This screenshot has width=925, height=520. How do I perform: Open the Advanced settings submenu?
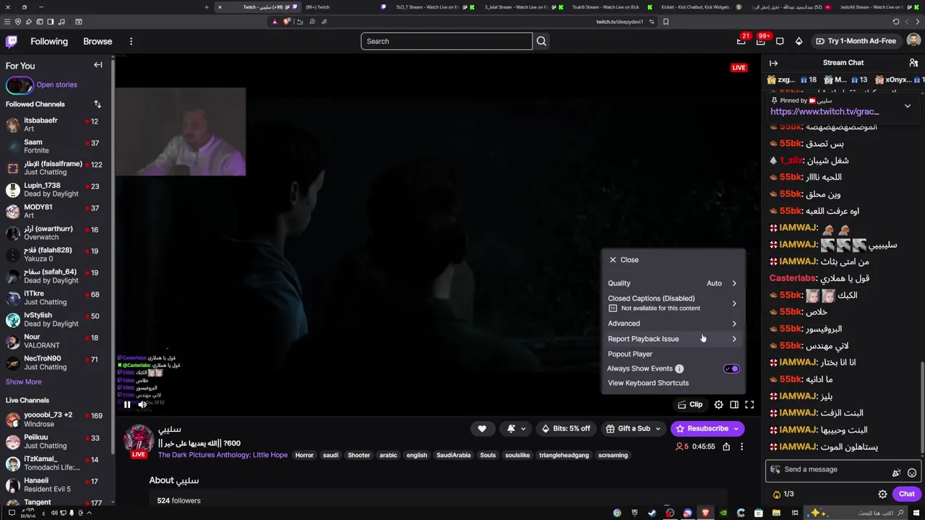673,324
